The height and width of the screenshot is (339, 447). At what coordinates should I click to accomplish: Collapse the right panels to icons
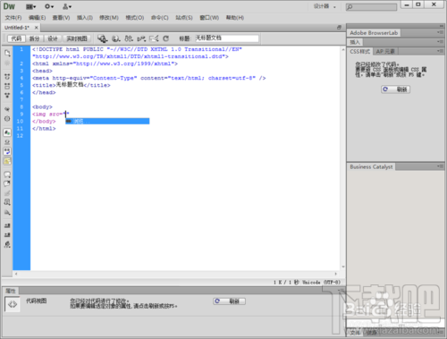pyautogui.click(x=442, y=26)
